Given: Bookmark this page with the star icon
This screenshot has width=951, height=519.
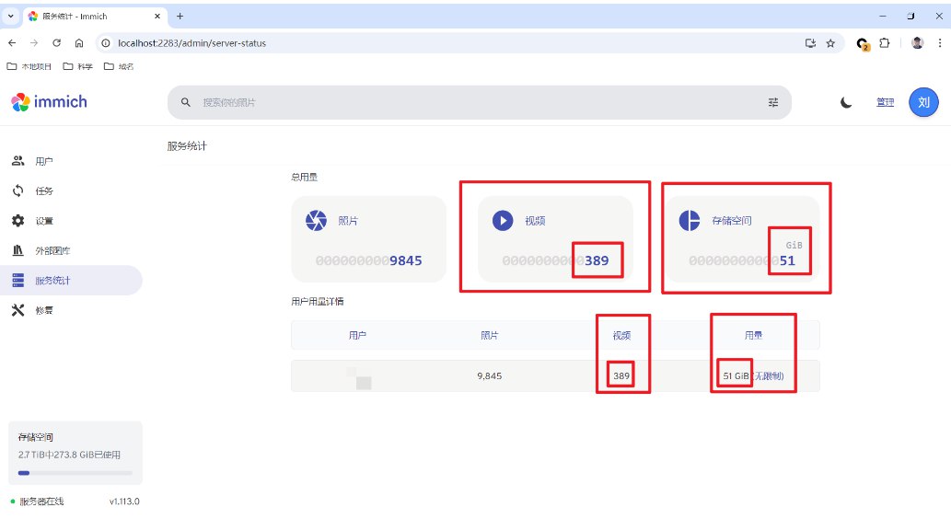Looking at the screenshot, I should (830, 43).
